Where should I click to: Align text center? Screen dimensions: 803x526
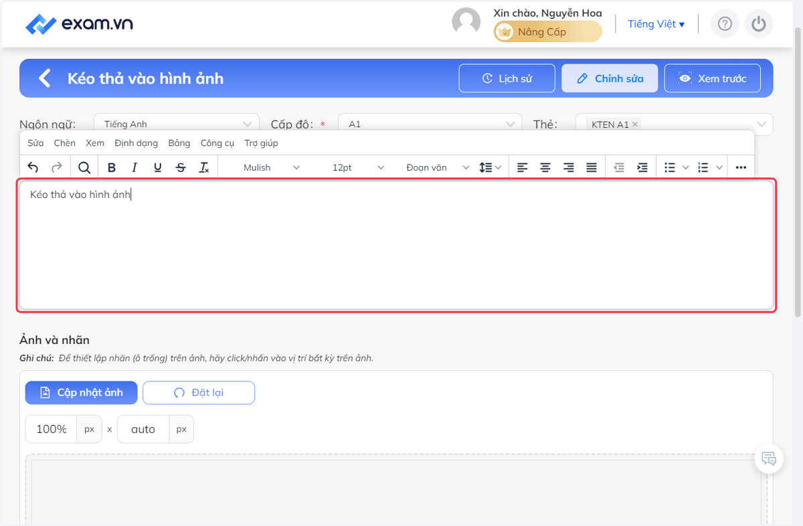coord(545,167)
